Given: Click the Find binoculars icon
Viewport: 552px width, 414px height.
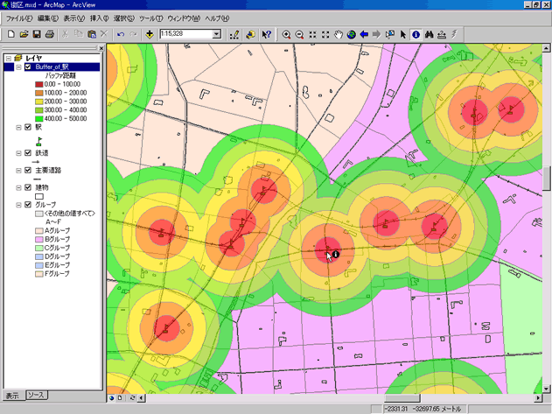Looking at the screenshot, I should point(429,34).
